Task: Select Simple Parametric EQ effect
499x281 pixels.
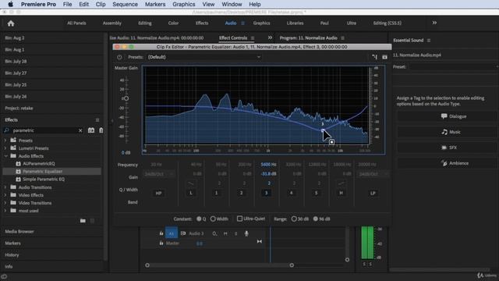Action: 44,180
